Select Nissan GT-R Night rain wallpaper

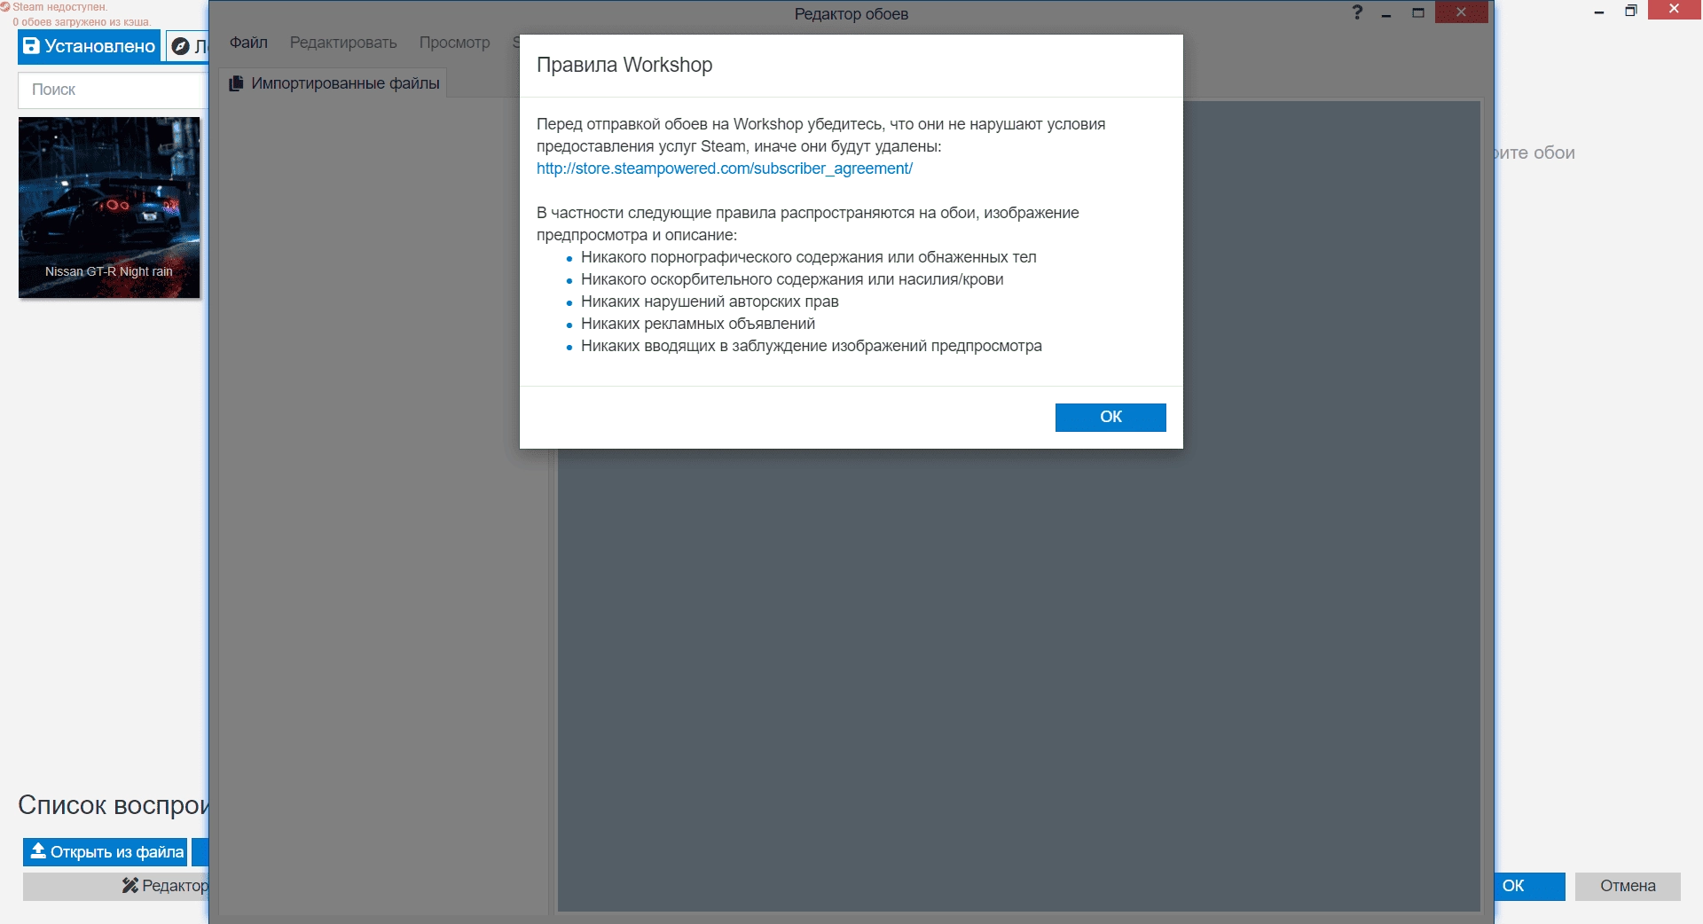point(109,208)
